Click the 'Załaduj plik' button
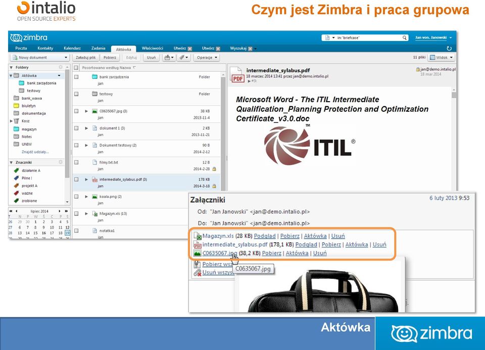 [x=86, y=57]
